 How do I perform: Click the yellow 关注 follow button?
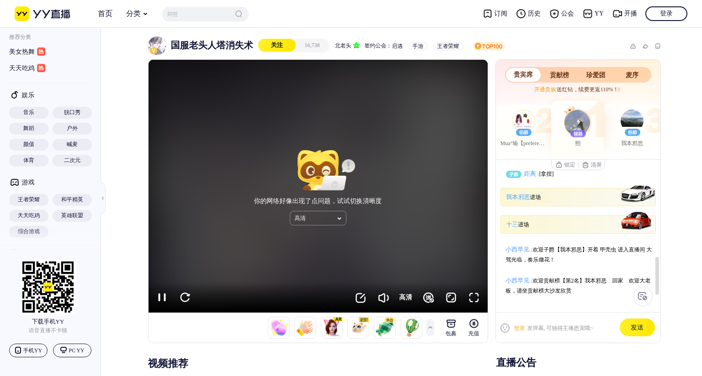pos(277,45)
